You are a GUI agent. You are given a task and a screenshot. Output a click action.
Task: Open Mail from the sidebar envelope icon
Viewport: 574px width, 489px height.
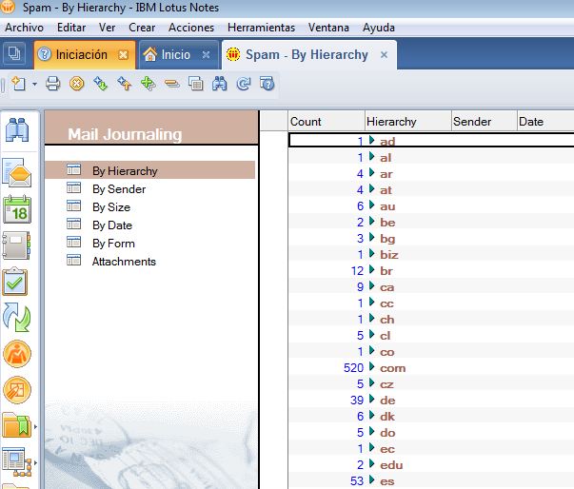click(17, 172)
